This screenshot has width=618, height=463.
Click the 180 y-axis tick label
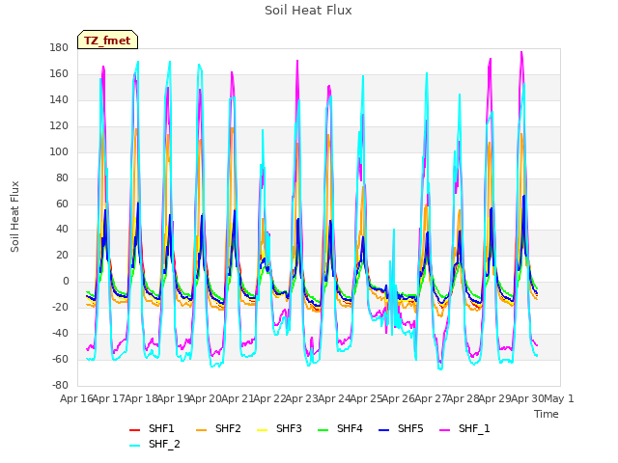point(59,47)
